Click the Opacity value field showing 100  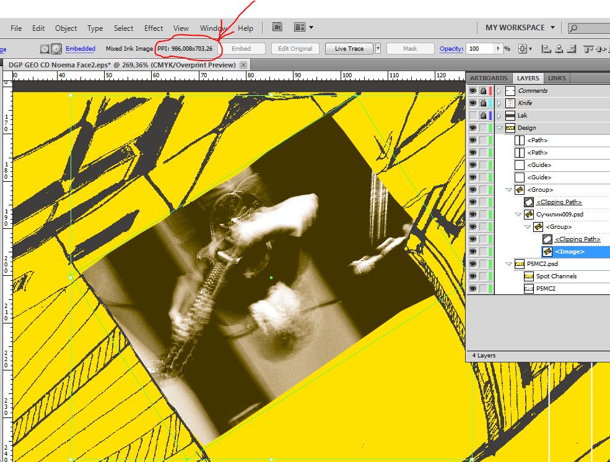[x=481, y=49]
